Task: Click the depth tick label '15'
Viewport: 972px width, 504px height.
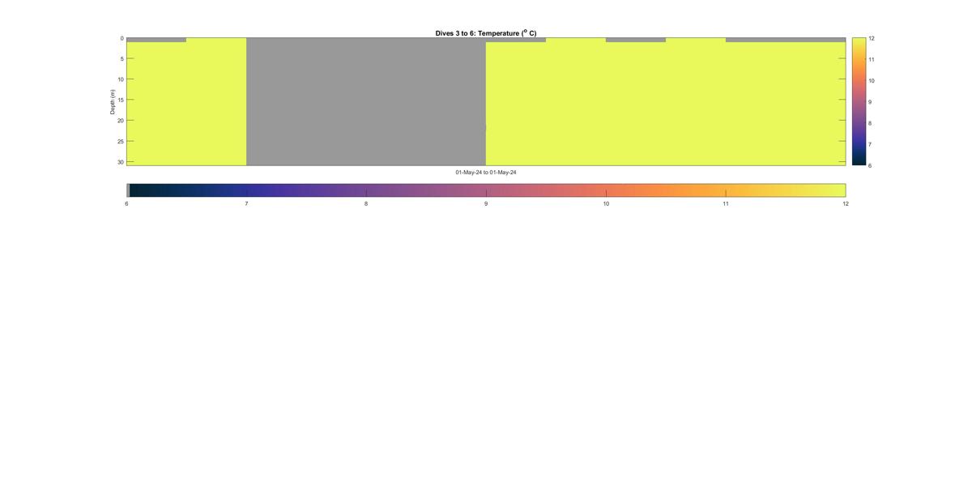Action: point(120,100)
